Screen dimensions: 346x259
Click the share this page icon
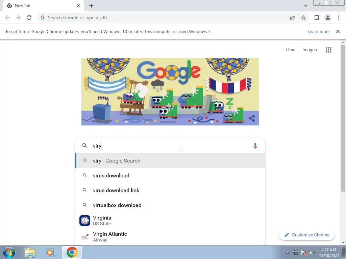(293, 18)
